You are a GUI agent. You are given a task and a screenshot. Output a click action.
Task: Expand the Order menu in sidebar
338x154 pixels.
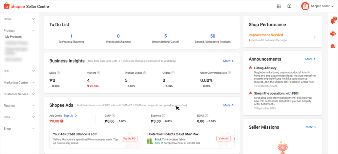click(19, 19)
